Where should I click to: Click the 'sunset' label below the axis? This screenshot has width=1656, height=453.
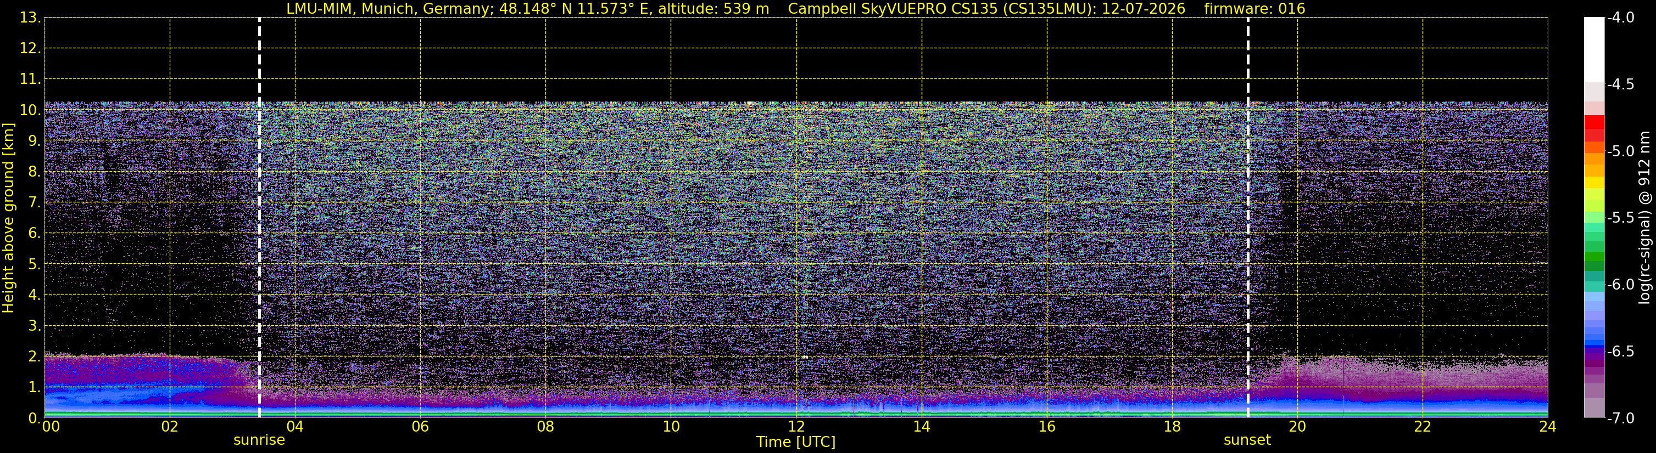click(x=1247, y=440)
